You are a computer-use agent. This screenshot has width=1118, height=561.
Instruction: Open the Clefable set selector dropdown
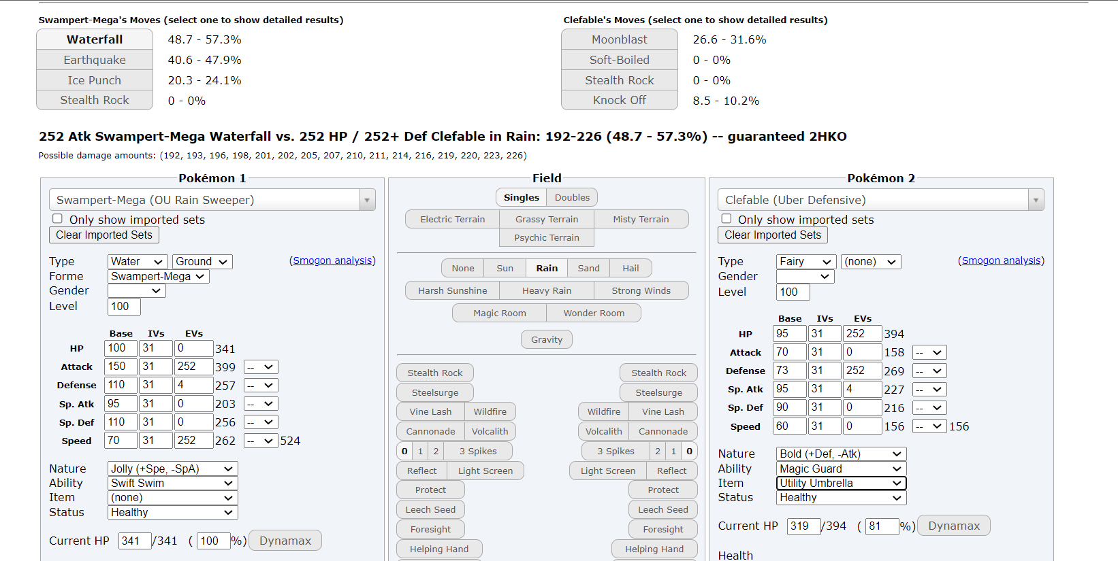point(881,200)
